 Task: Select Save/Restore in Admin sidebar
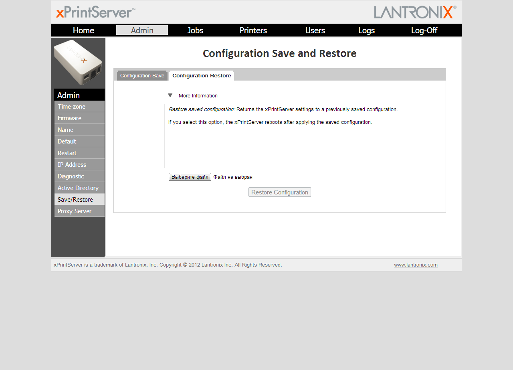click(79, 200)
